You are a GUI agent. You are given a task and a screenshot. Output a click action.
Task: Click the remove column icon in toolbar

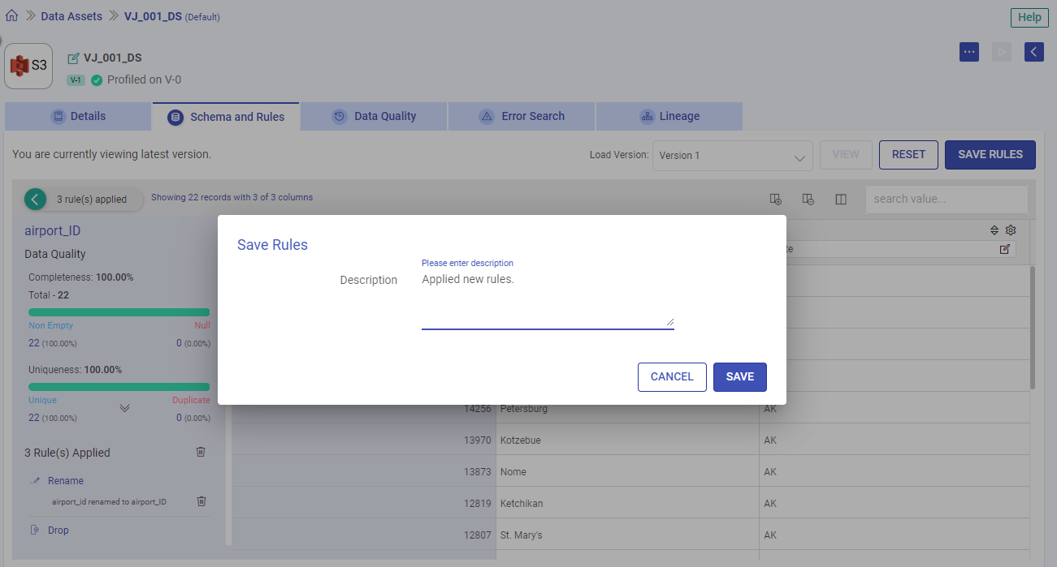point(808,200)
